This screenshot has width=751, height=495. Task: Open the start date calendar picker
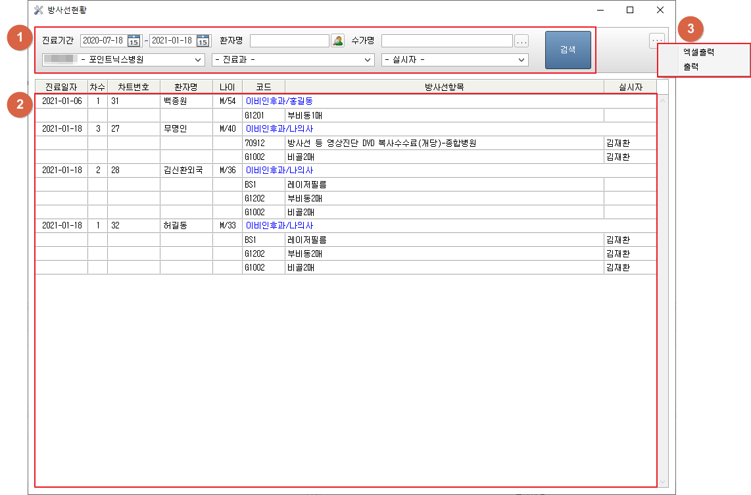(134, 41)
